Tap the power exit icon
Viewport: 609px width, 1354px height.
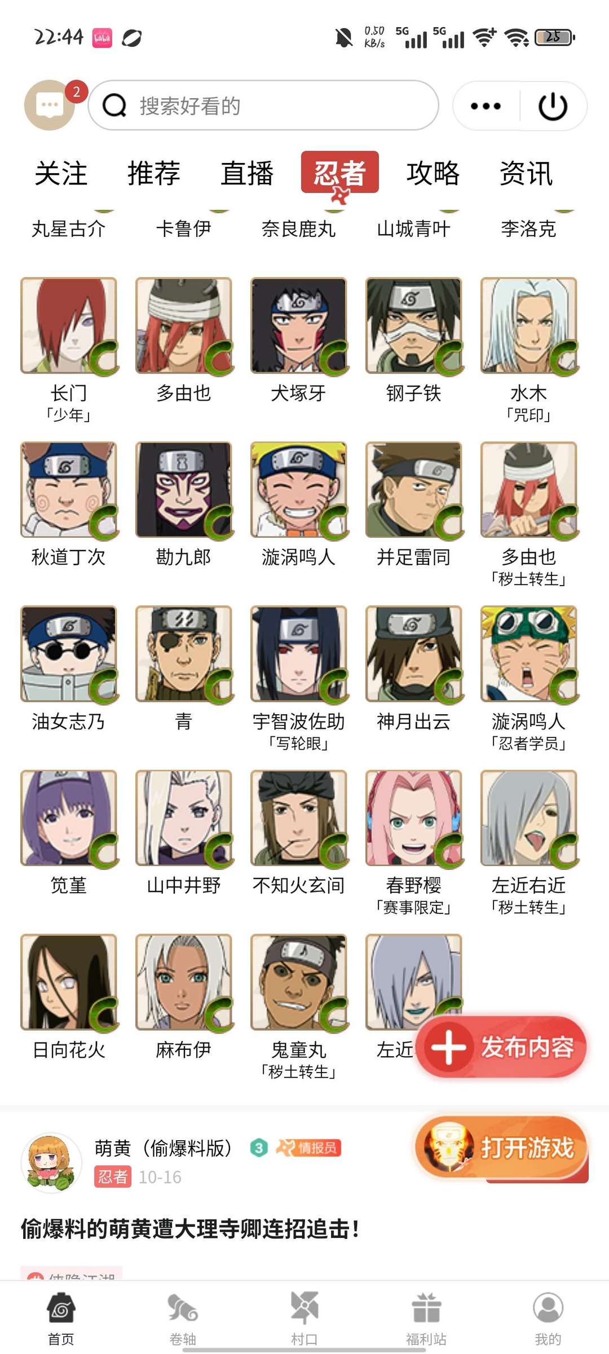tap(553, 106)
